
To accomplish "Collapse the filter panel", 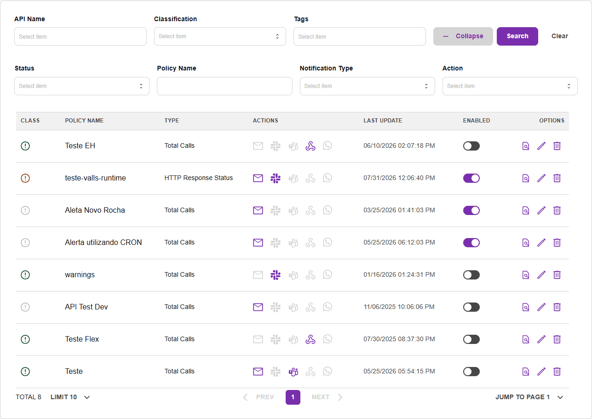I will 463,36.
